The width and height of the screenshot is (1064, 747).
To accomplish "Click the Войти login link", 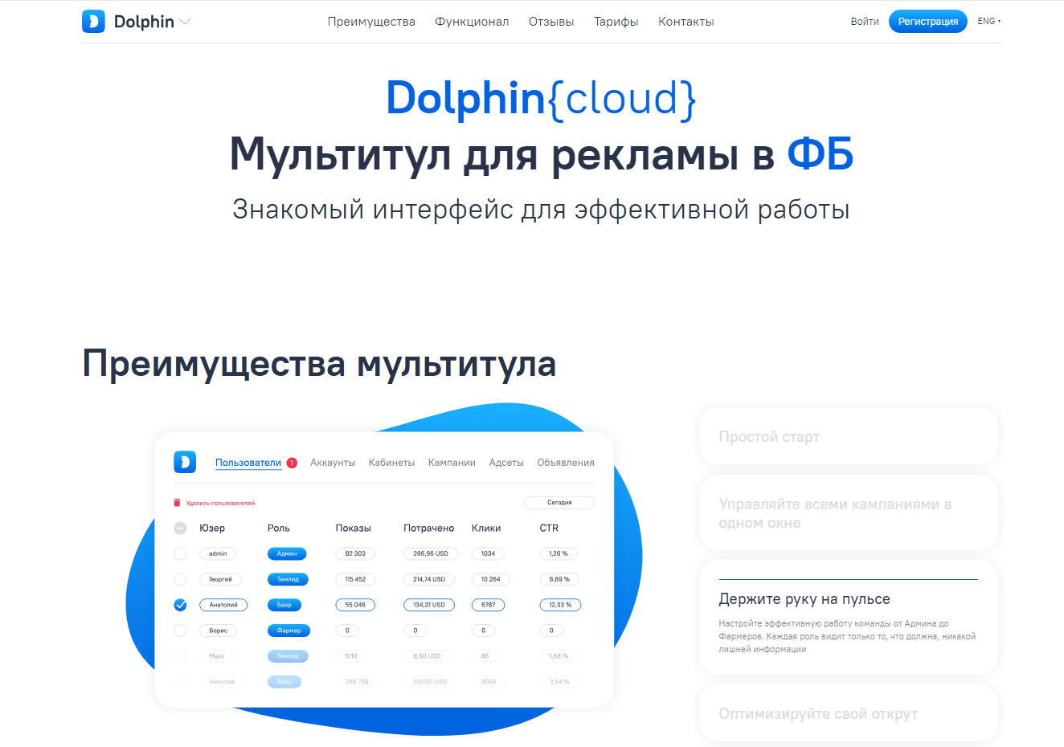I will (865, 22).
